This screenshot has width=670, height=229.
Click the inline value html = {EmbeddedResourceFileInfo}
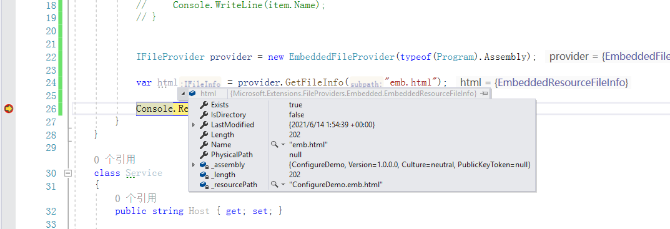(x=544, y=82)
